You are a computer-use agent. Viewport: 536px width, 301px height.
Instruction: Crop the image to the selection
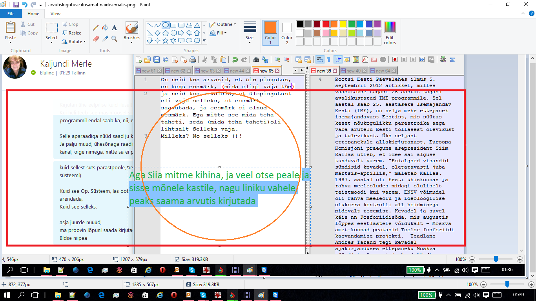coord(71,24)
